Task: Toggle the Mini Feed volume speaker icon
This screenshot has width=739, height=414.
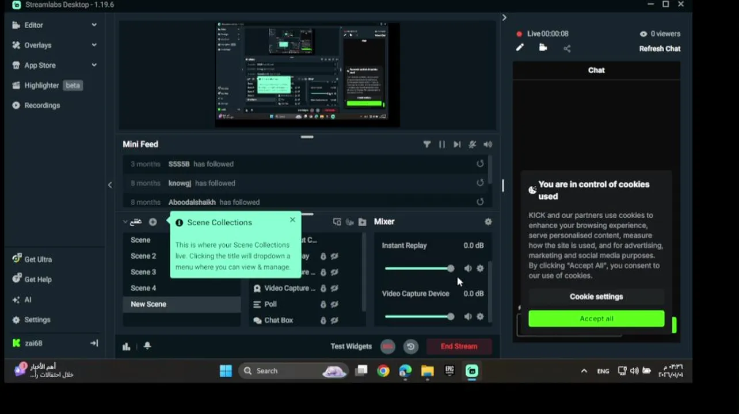Action: coord(488,144)
